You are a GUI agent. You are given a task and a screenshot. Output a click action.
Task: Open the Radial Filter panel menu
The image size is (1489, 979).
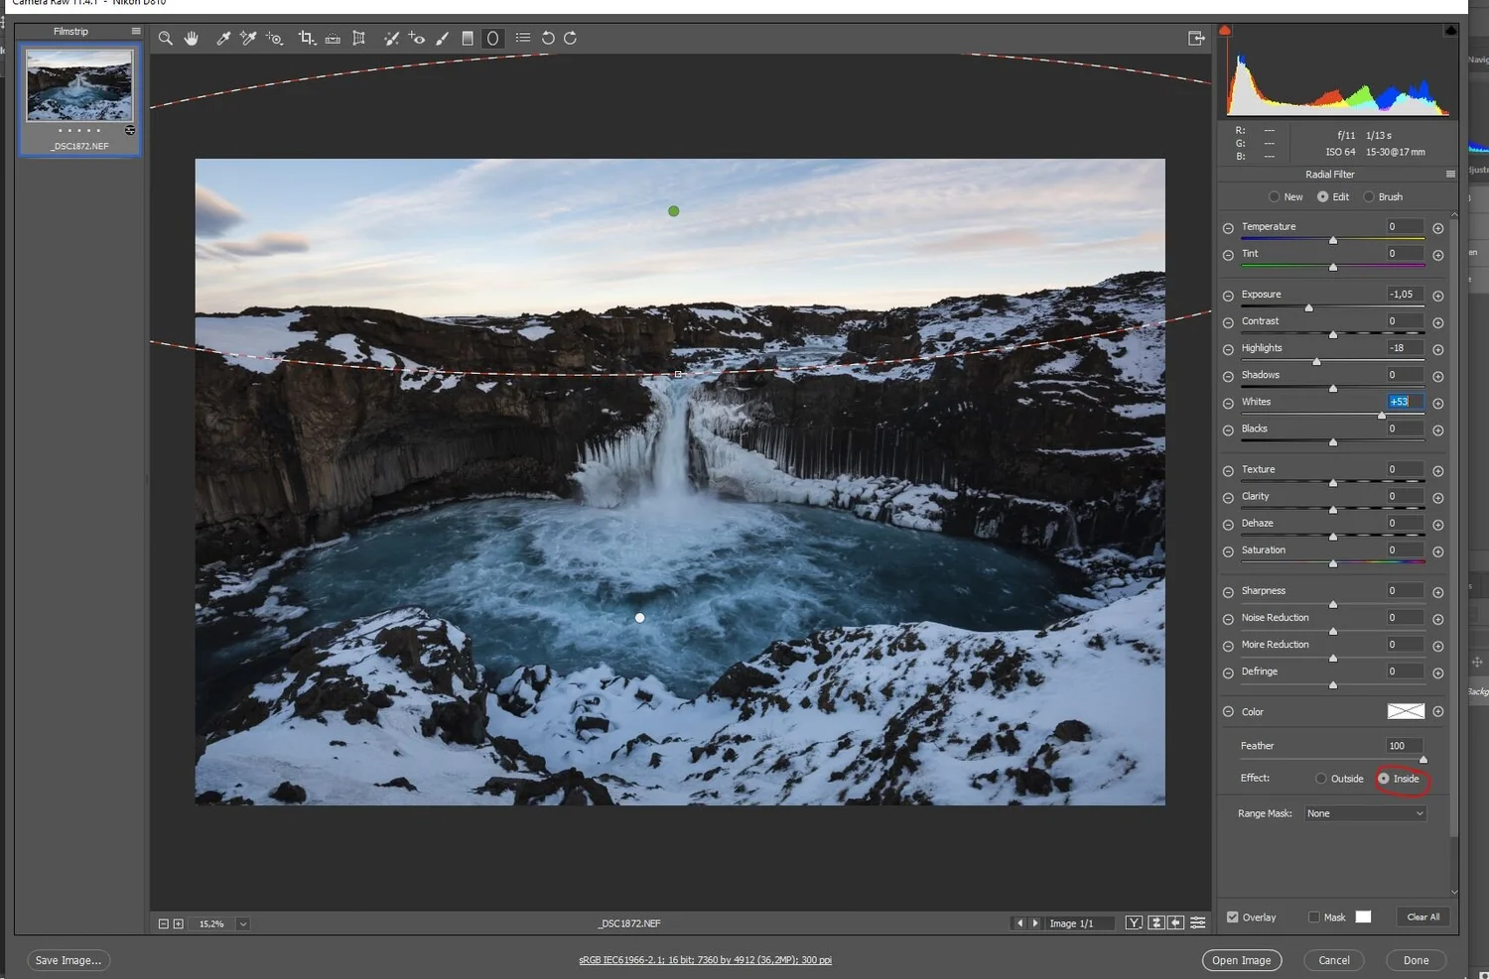1449,174
